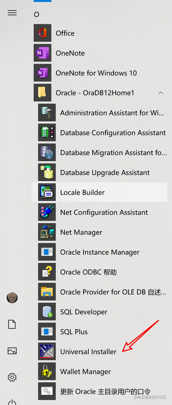
Task: Select Locale Builder menu entry
Action: point(82,192)
